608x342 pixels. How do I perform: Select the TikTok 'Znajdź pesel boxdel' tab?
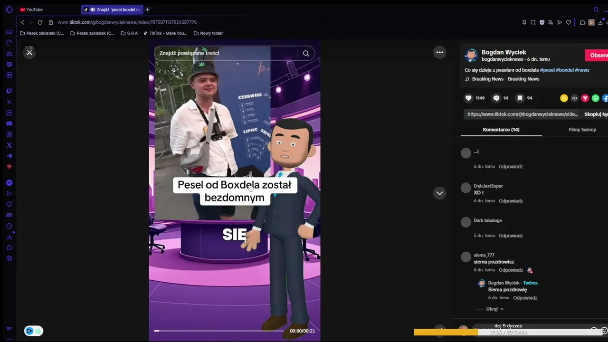click(112, 9)
